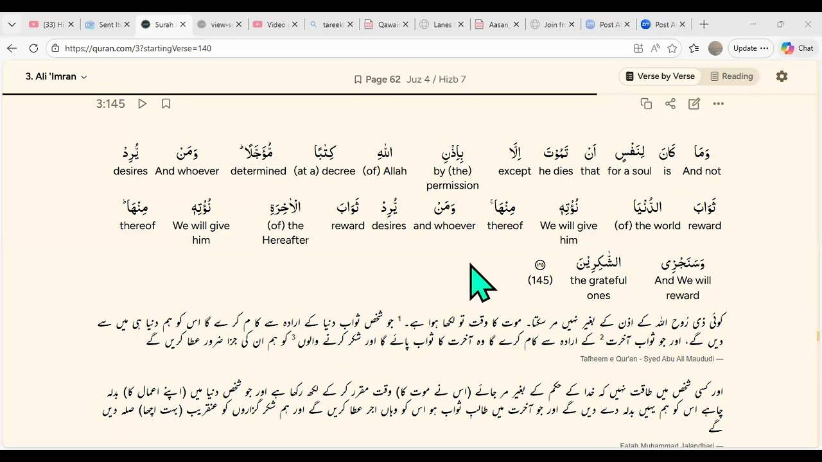The width and height of the screenshot is (822, 462).
Task: Click the browser Update button
Action: click(751, 48)
